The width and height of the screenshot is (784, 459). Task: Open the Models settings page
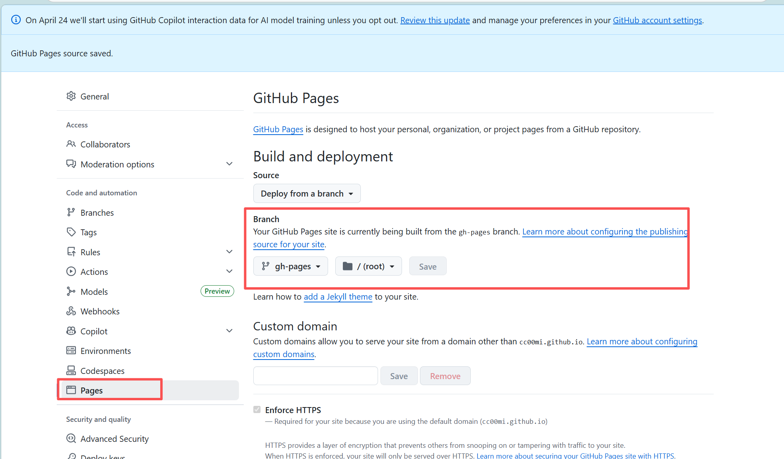tap(94, 292)
